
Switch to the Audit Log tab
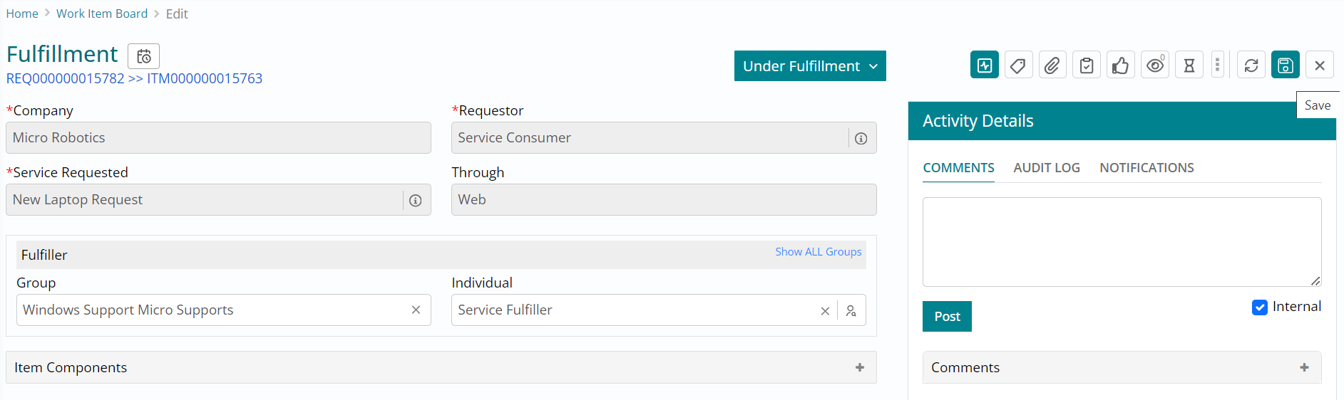(x=1047, y=168)
